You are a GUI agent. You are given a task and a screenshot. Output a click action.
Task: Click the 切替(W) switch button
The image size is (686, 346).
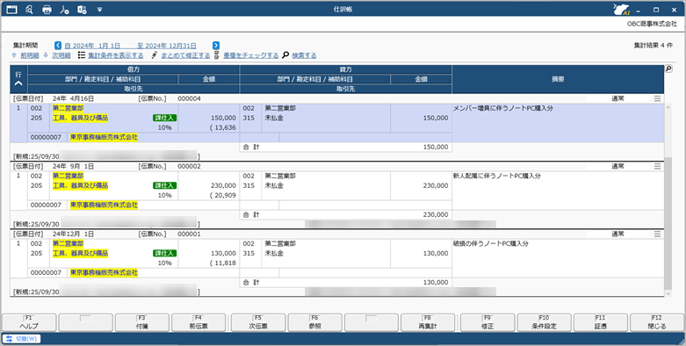pyautogui.click(x=21, y=339)
